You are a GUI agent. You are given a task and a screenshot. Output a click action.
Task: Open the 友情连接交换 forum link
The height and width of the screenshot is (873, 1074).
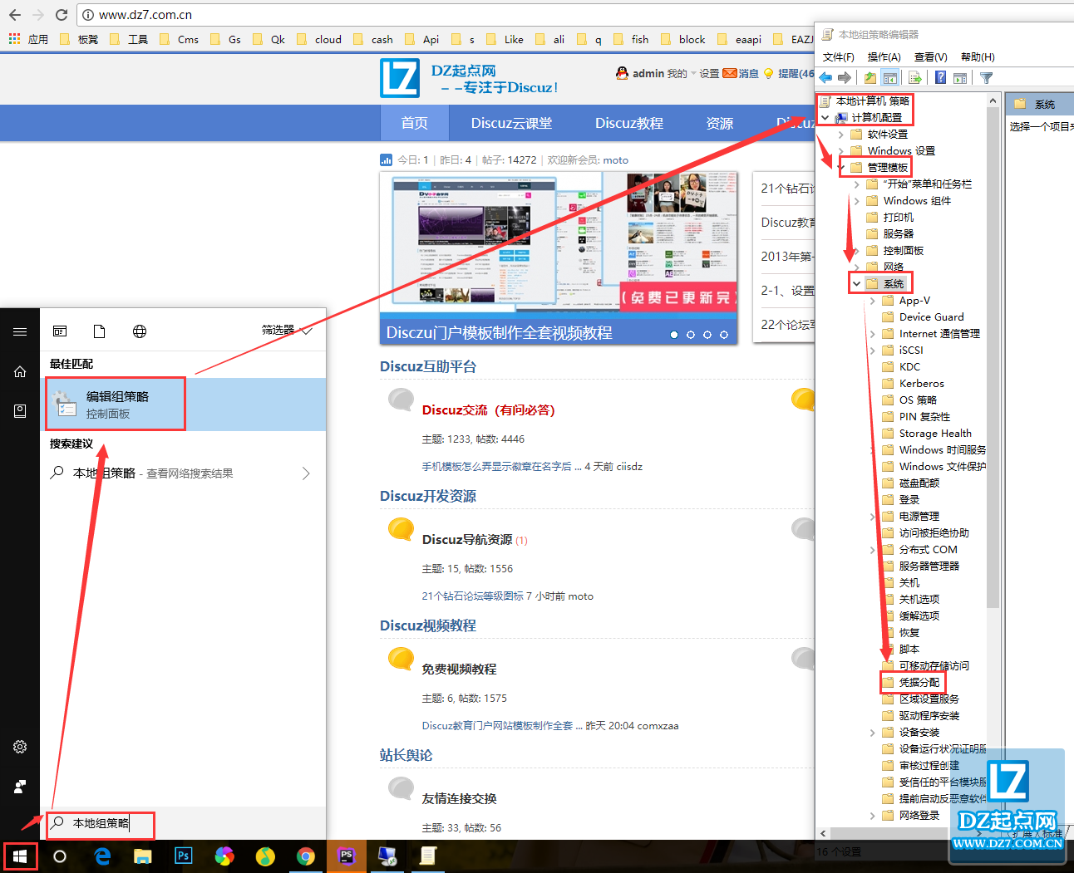pyautogui.click(x=459, y=799)
